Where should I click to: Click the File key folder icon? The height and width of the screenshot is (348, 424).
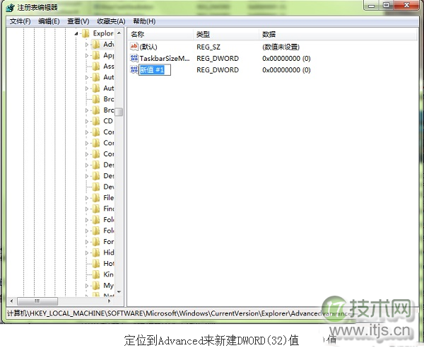point(96,198)
